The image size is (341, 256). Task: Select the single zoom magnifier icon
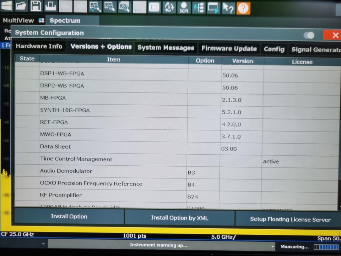click(110, 7)
